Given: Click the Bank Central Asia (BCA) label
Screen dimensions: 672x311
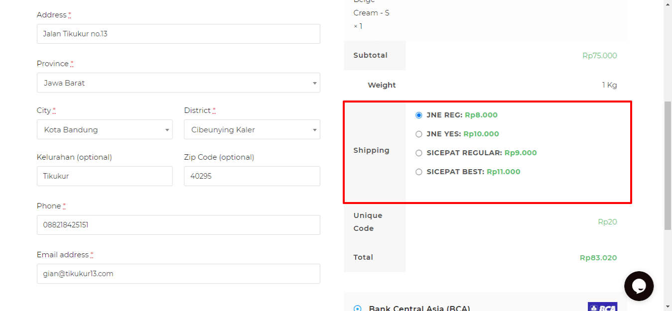Looking at the screenshot, I should [419, 308].
